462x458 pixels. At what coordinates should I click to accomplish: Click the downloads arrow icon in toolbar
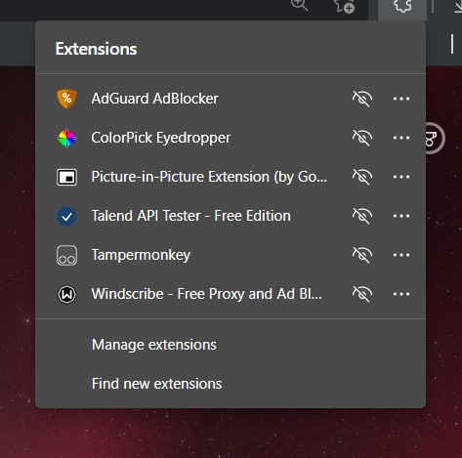click(x=457, y=6)
